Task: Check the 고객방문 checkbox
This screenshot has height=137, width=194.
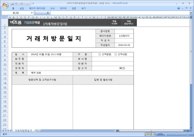Action: 100,54
